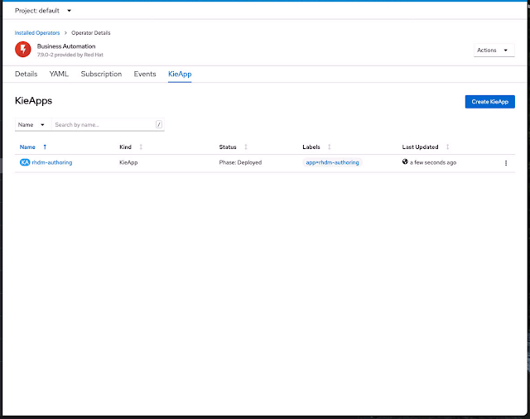Click the Last Updated column header
The image size is (530, 419).
tap(420, 147)
